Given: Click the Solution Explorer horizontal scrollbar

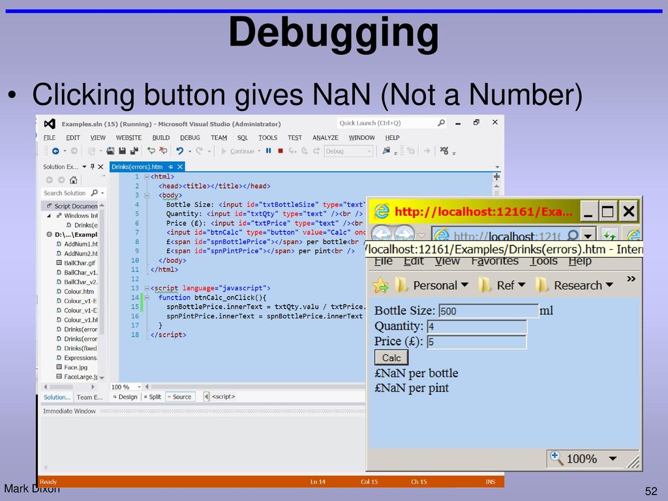Looking at the screenshot, I should [69, 387].
